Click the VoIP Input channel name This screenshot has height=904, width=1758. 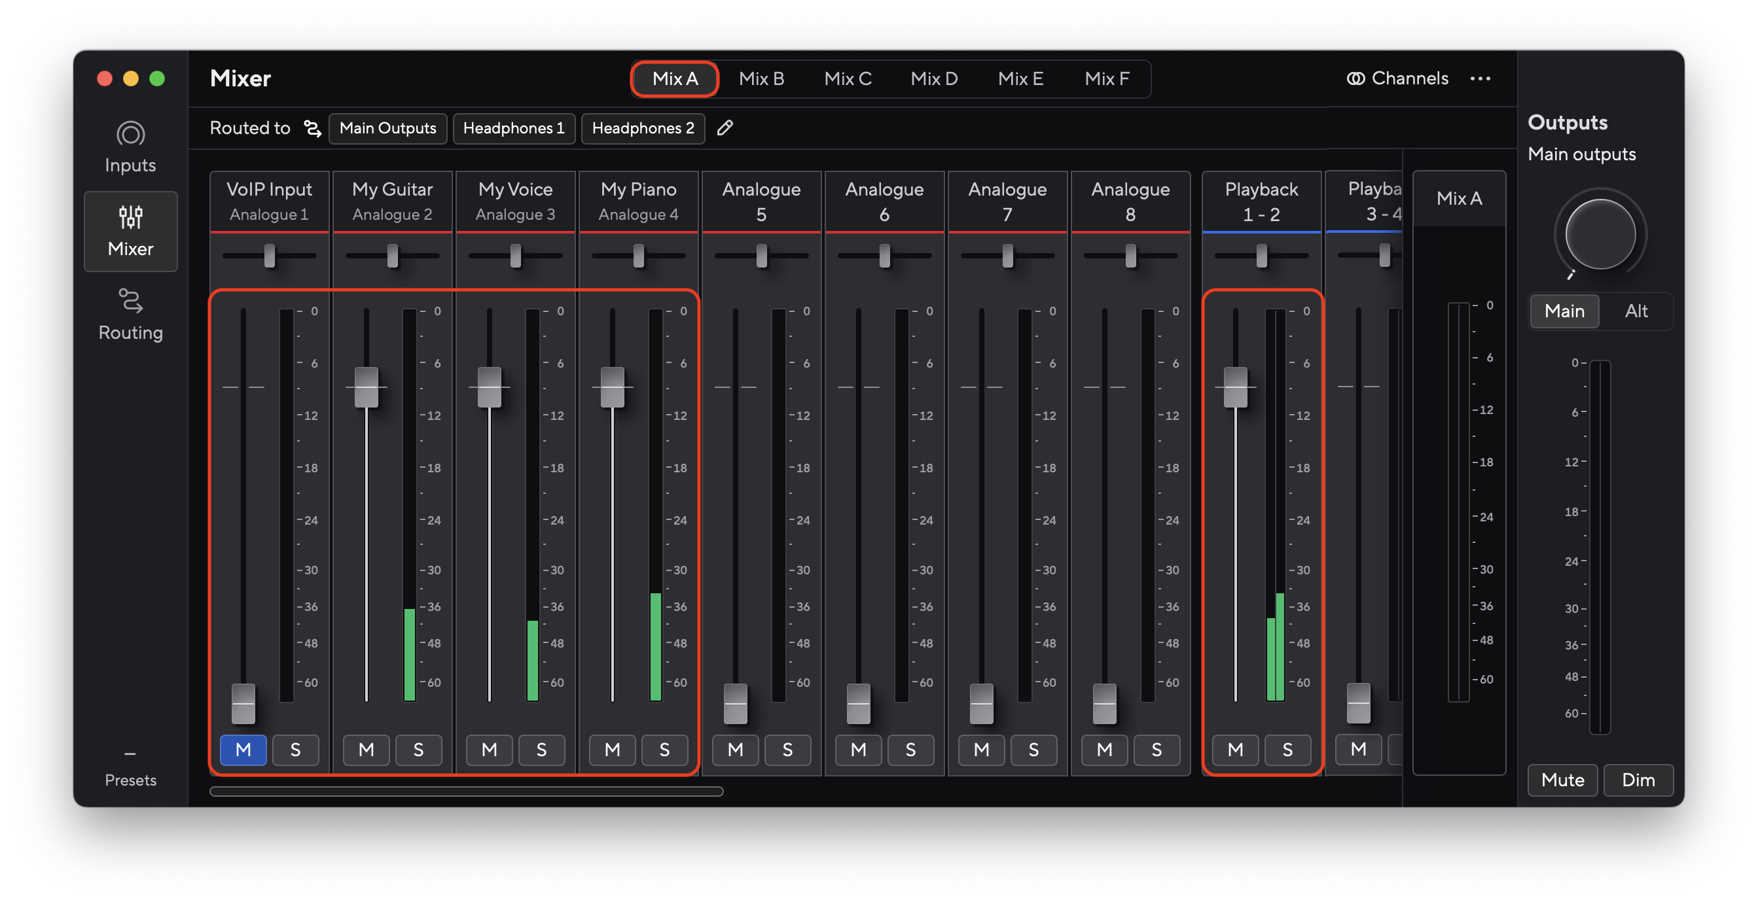(269, 189)
